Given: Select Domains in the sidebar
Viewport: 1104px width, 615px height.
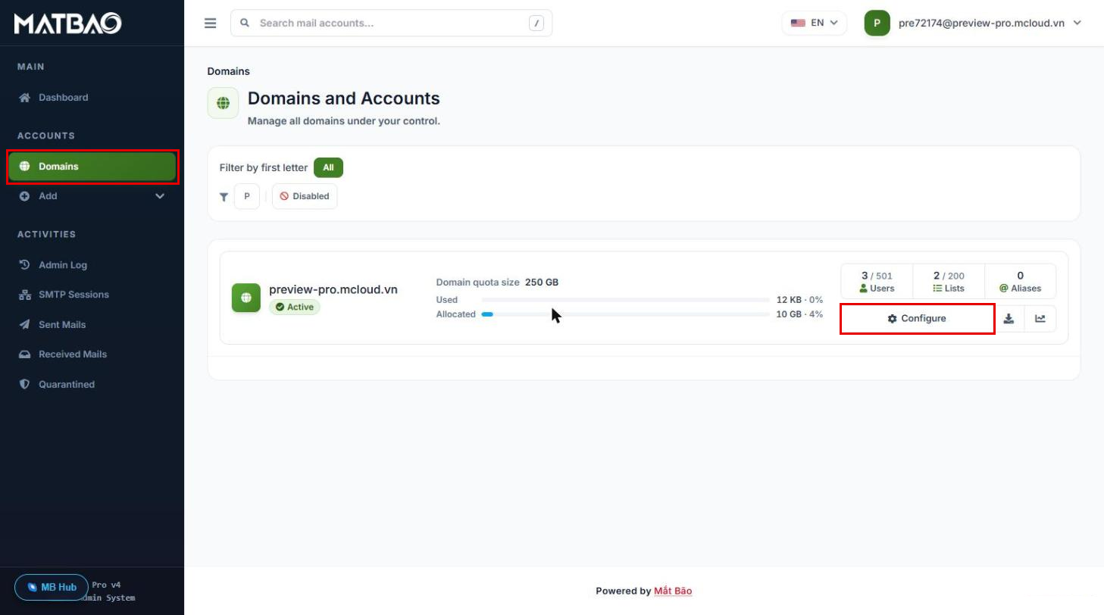Looking at the screenshot, I should [92, 167].
